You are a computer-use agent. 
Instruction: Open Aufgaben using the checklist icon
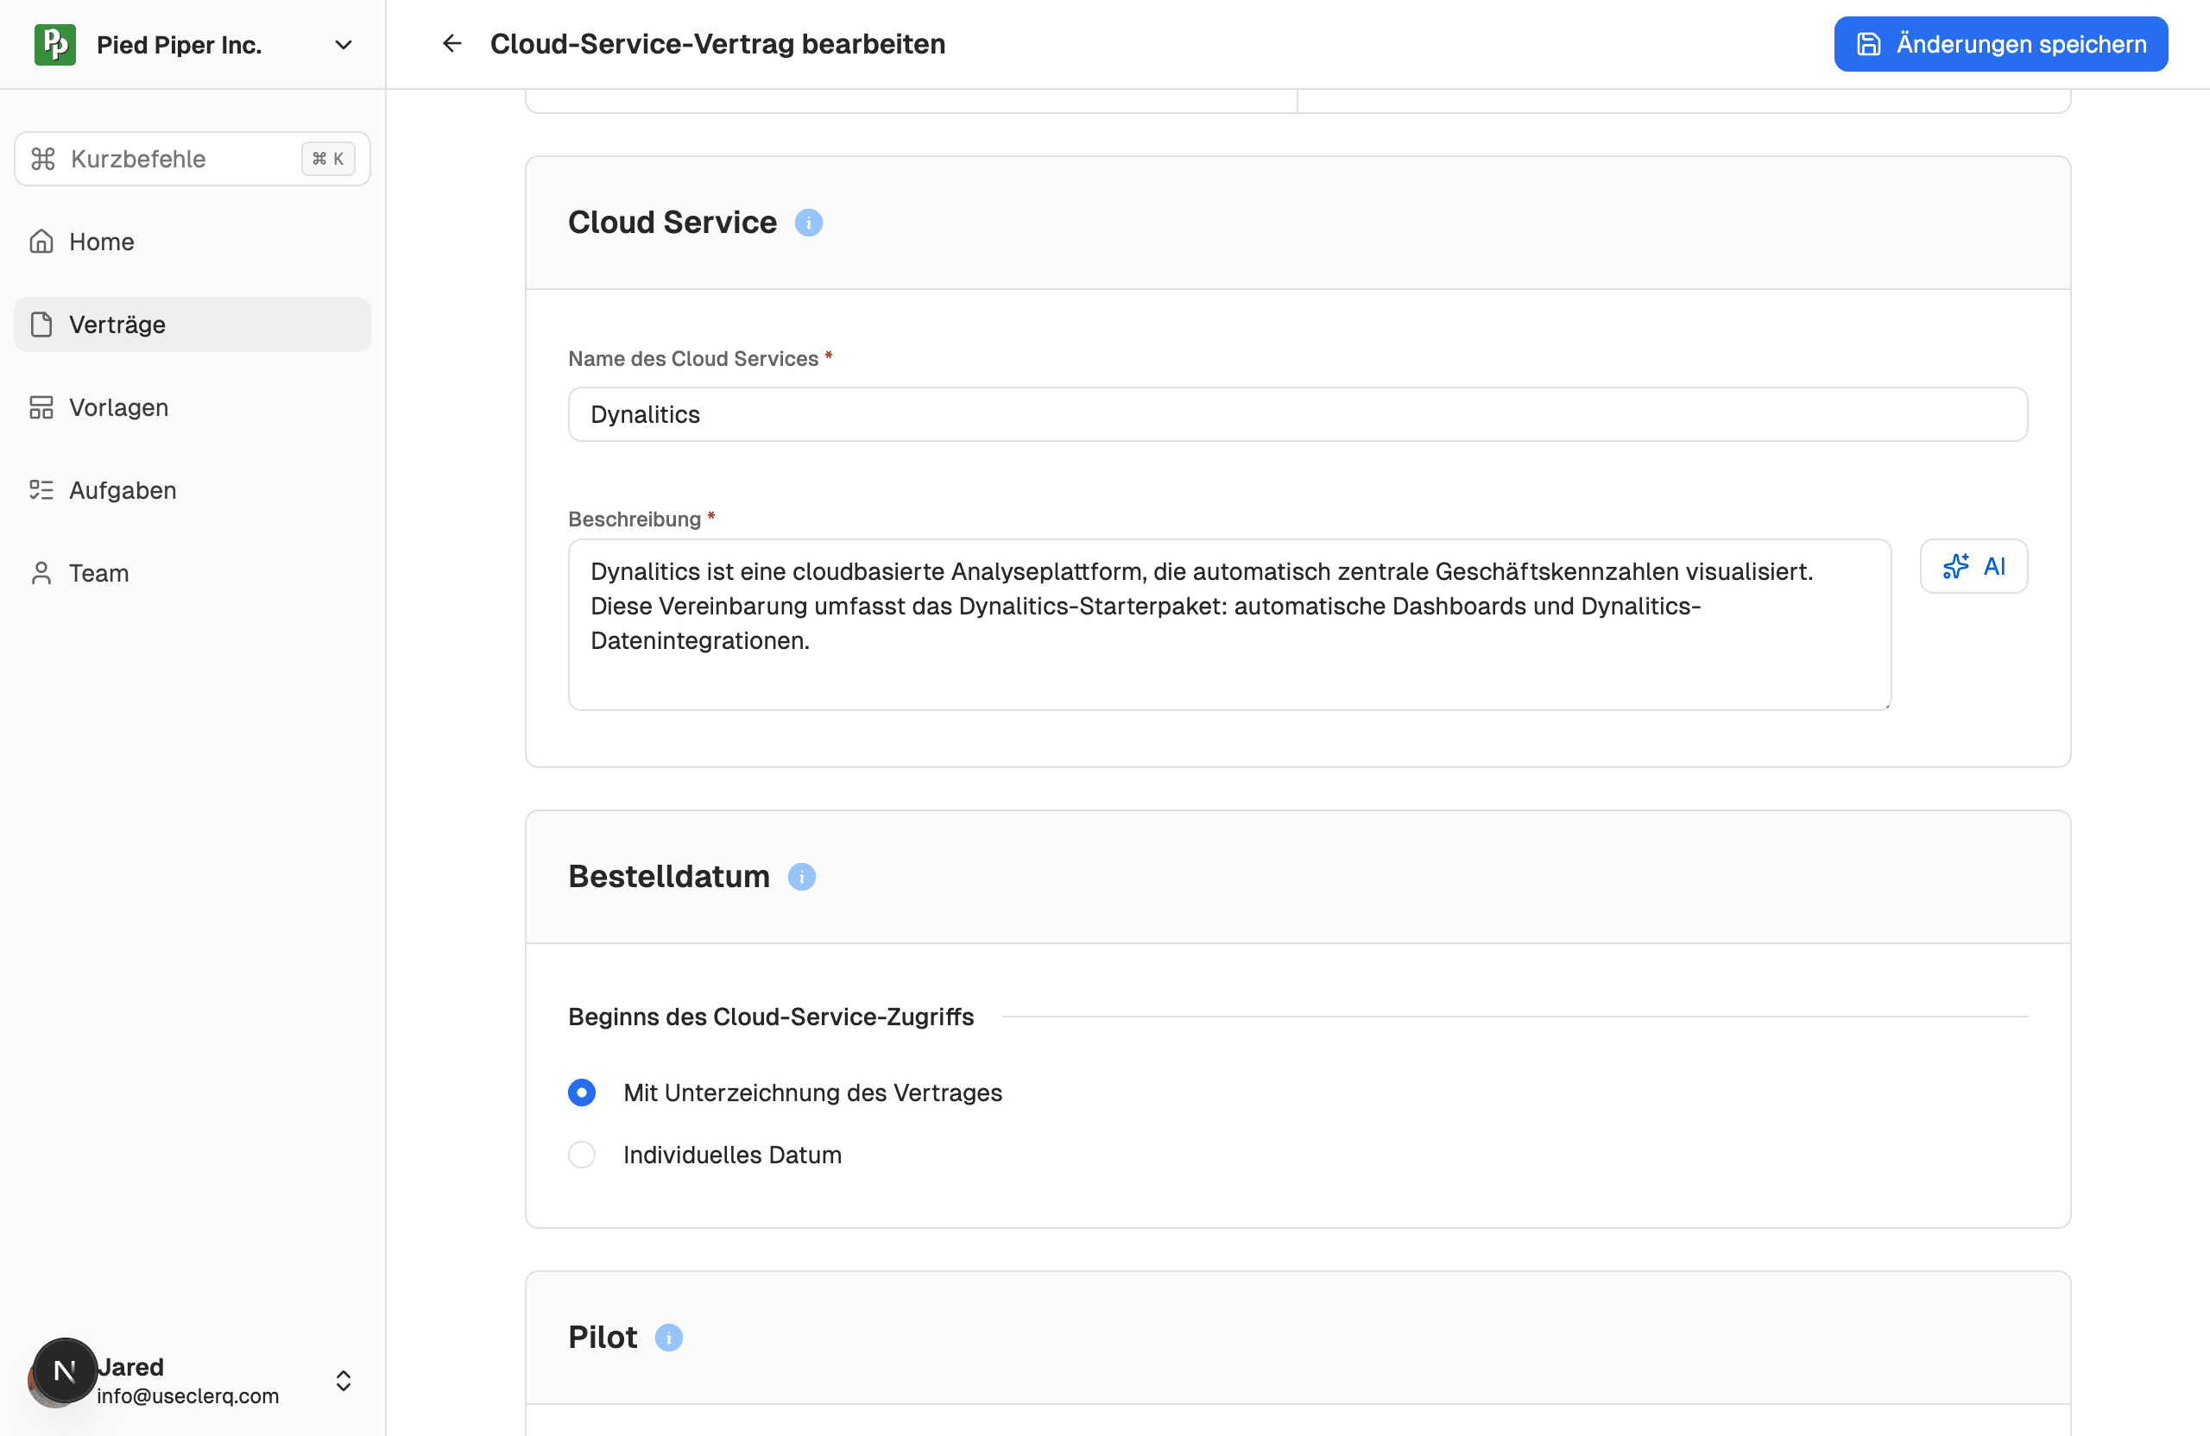point(41,489)
